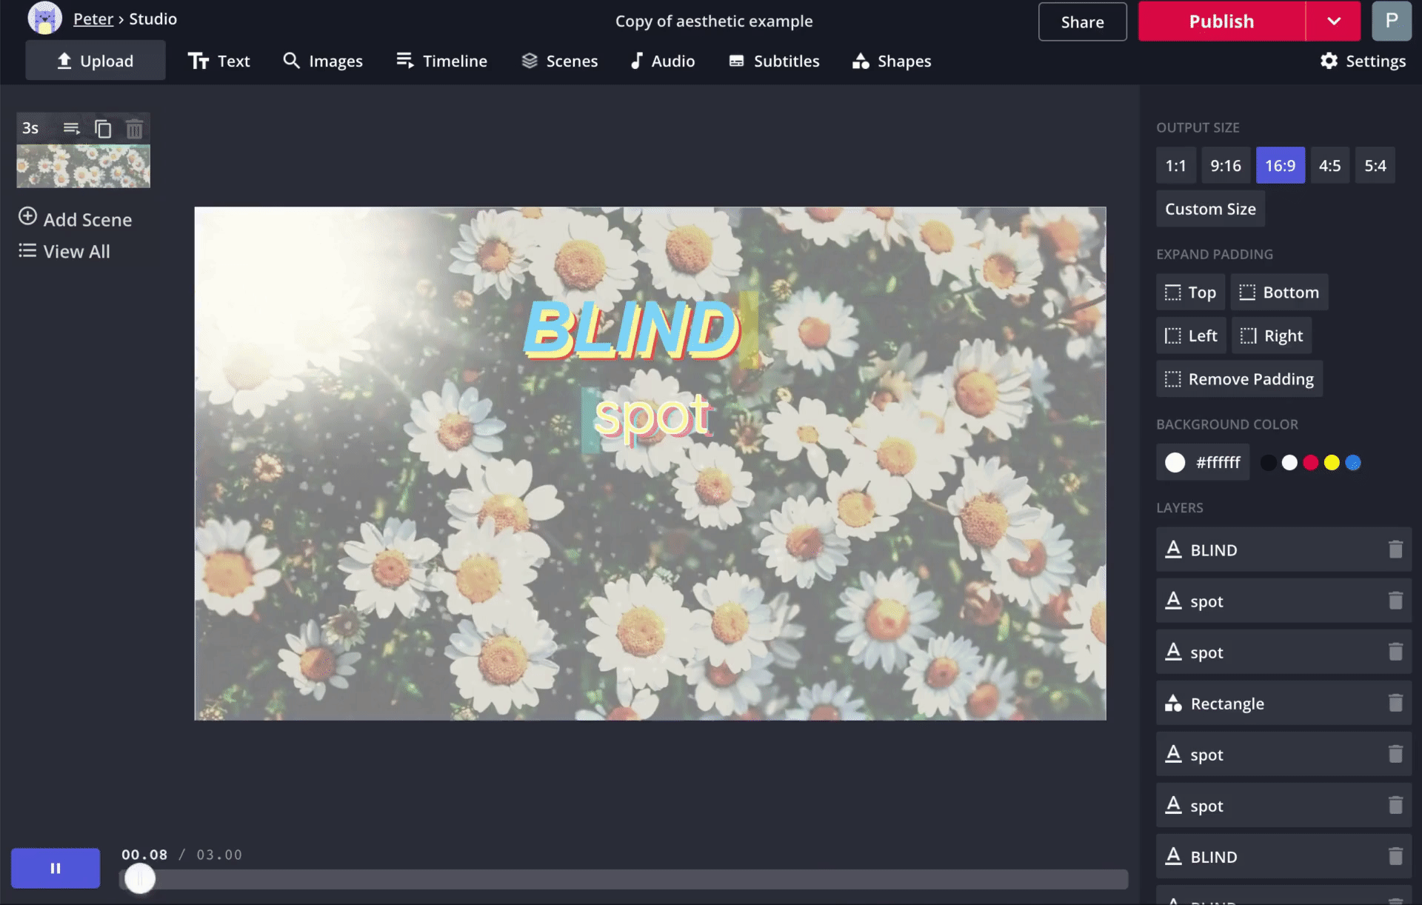Pause the video playback
1422x905 pixels.
[56, 868]
